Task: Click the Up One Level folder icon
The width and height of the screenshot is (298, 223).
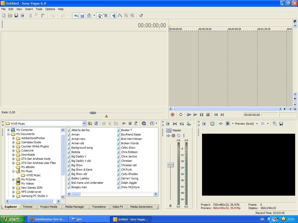Action: [90, 123]
